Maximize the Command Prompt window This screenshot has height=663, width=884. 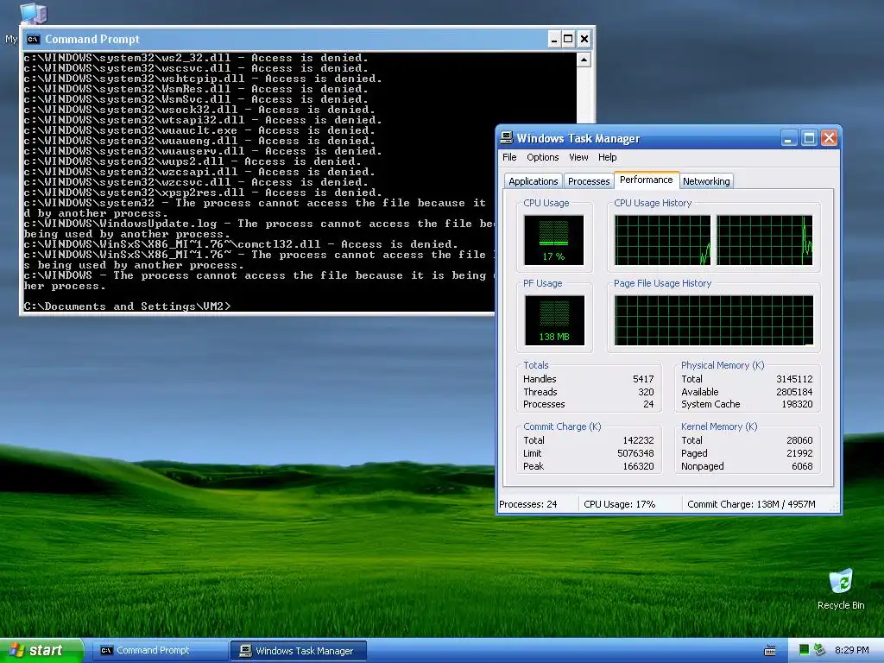click(x=568, y=39)
